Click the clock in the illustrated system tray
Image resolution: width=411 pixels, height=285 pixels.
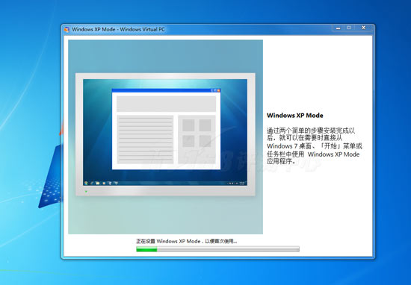click(242, 184)
